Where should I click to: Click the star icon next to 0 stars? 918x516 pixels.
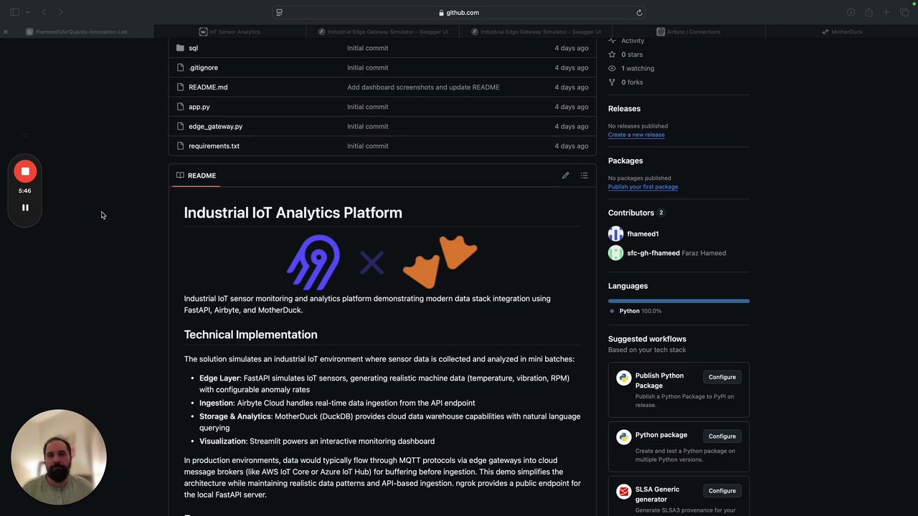tap(612, 54)
